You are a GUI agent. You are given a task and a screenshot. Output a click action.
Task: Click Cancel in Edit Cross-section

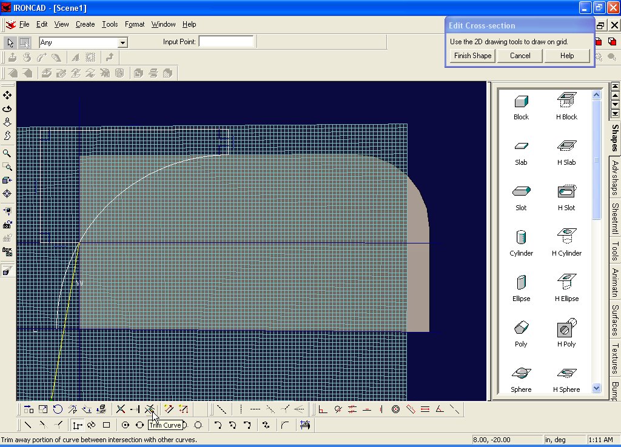tap(520, 56)
